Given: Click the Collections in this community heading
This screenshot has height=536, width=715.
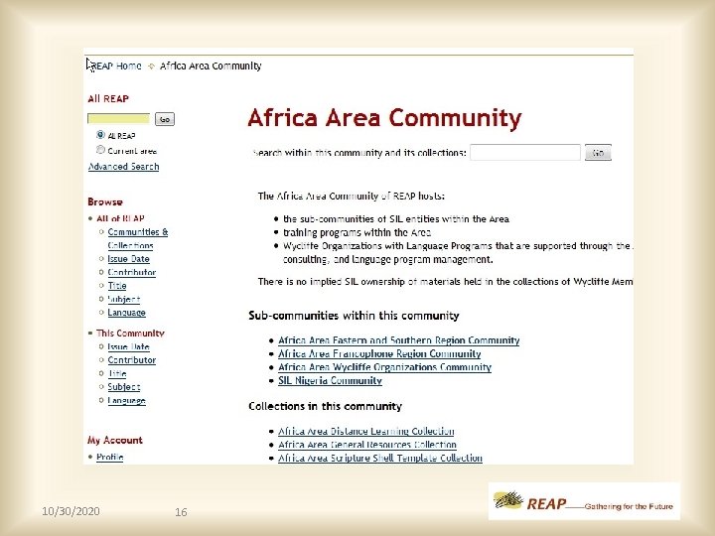Looking at the screenshot, I should (x=325, y=407).
